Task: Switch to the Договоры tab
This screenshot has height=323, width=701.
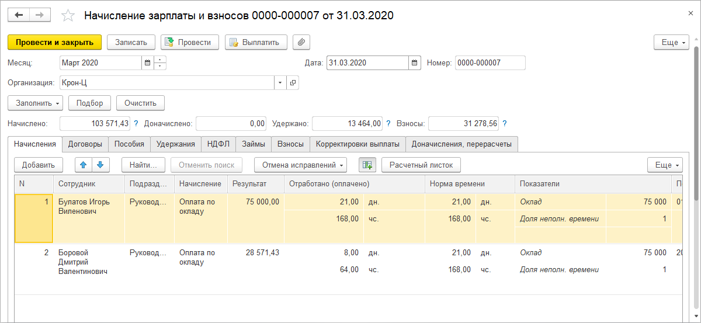Action: pyautogui.click(x=85, y=144)
